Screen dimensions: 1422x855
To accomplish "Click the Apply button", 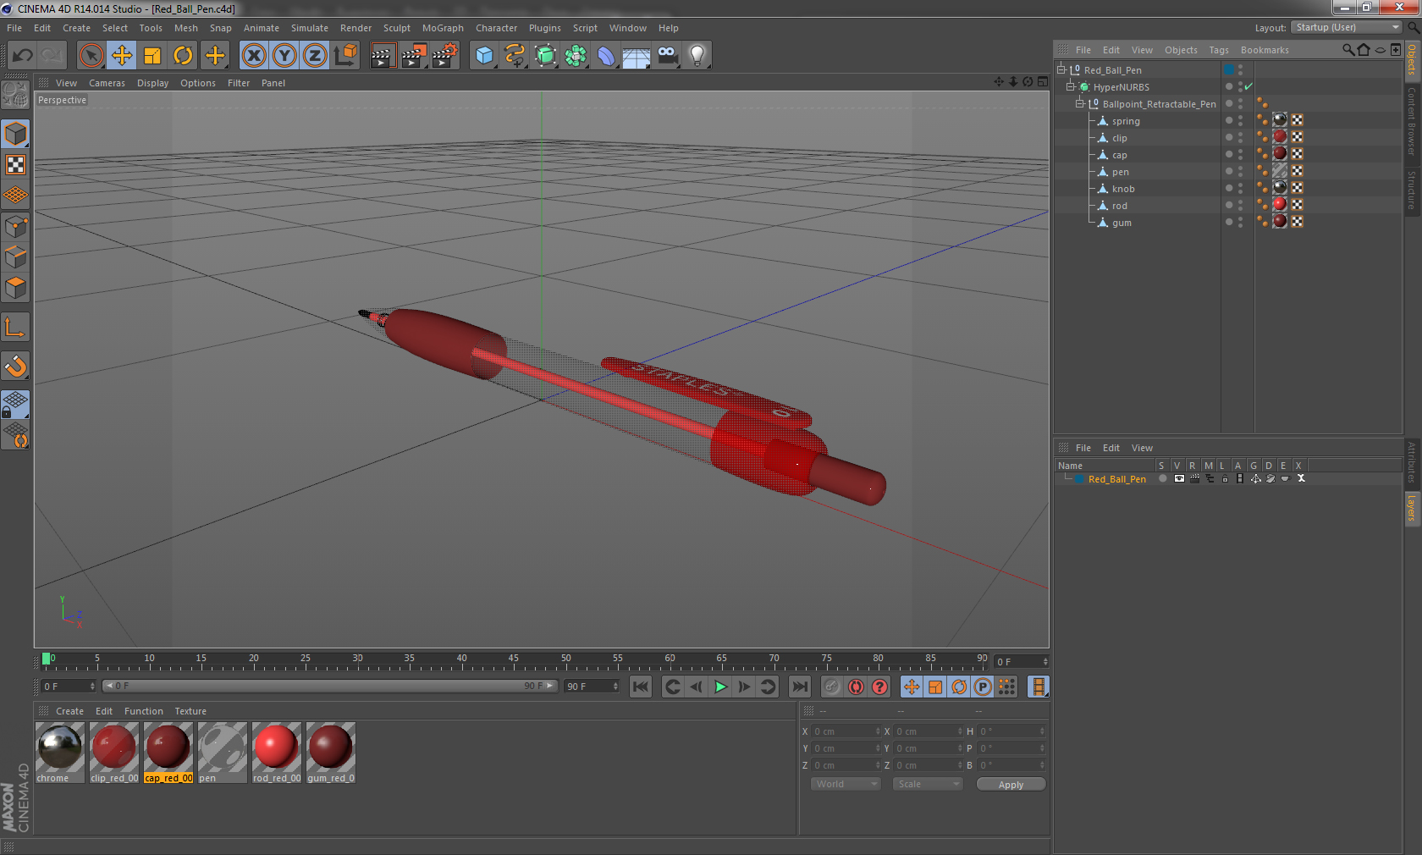I will (x=1011, y=785).
